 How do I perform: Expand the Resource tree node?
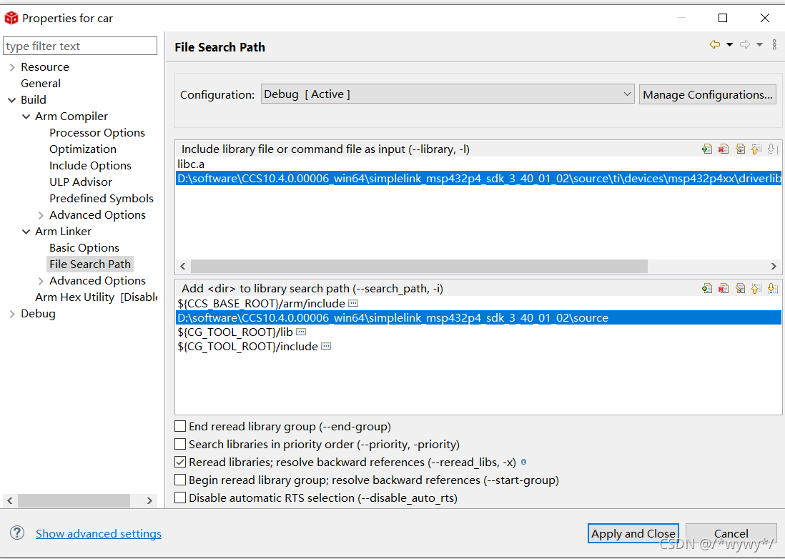pos(12,67)
